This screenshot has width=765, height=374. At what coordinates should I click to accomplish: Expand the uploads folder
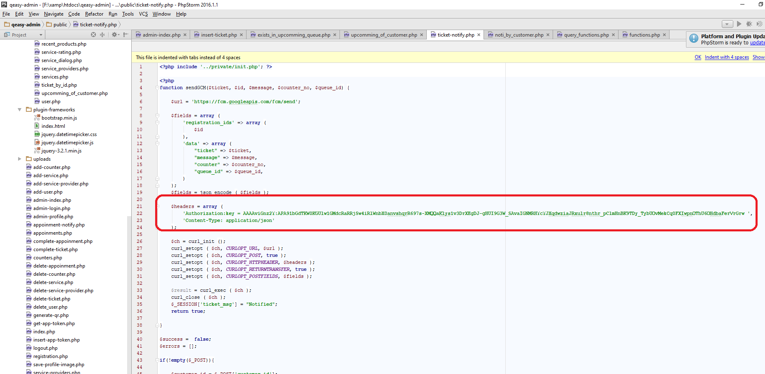[19, 159]
